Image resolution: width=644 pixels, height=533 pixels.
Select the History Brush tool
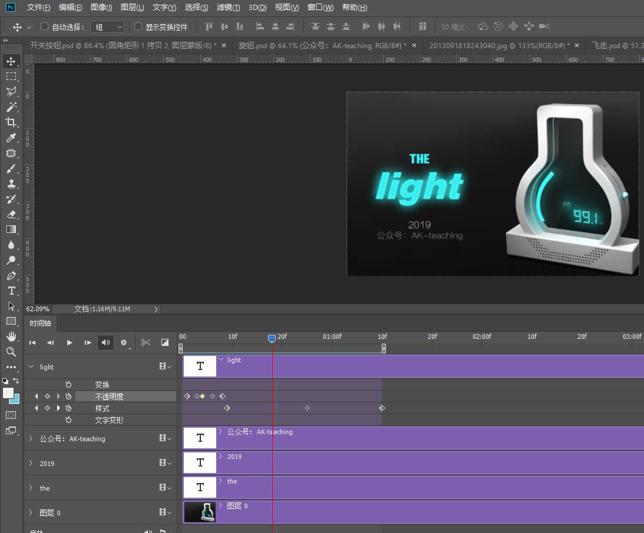11,199
